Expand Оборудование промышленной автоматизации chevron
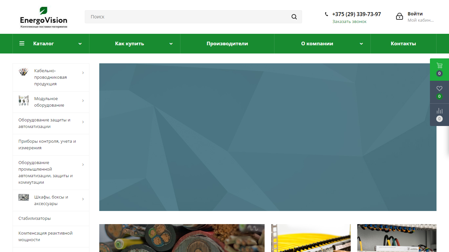This screenshot has width=449, height=252. pos(83,164)
